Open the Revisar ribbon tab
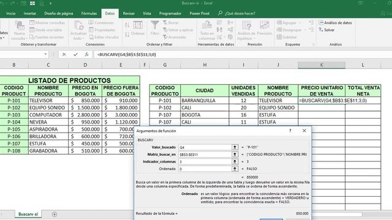Image resolution: width=392 pixels, height=220 pixels. tap(129, 13)
